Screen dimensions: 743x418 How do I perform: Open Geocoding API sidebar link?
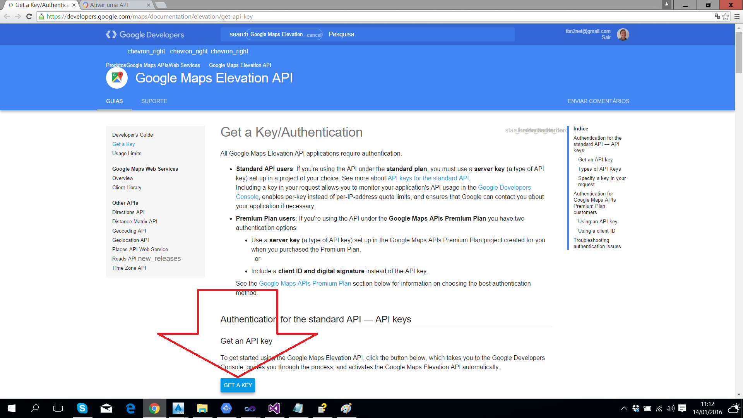pos(129,231)
